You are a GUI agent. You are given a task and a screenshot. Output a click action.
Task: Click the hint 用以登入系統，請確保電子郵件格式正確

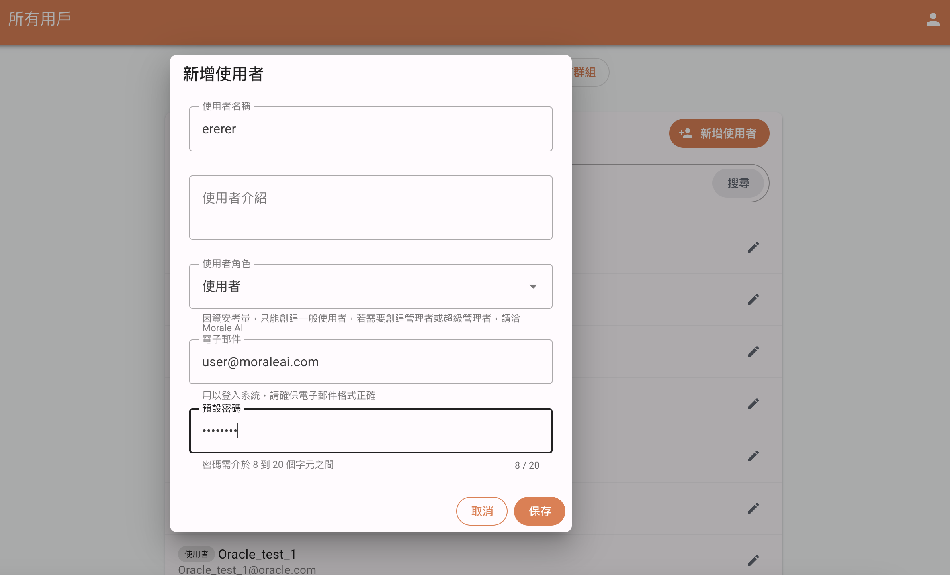[289, 396]
